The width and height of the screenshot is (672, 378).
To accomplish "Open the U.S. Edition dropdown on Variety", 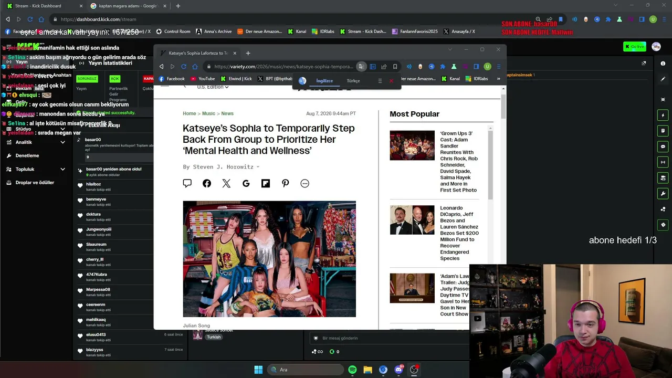I will (x=213, y=87).
